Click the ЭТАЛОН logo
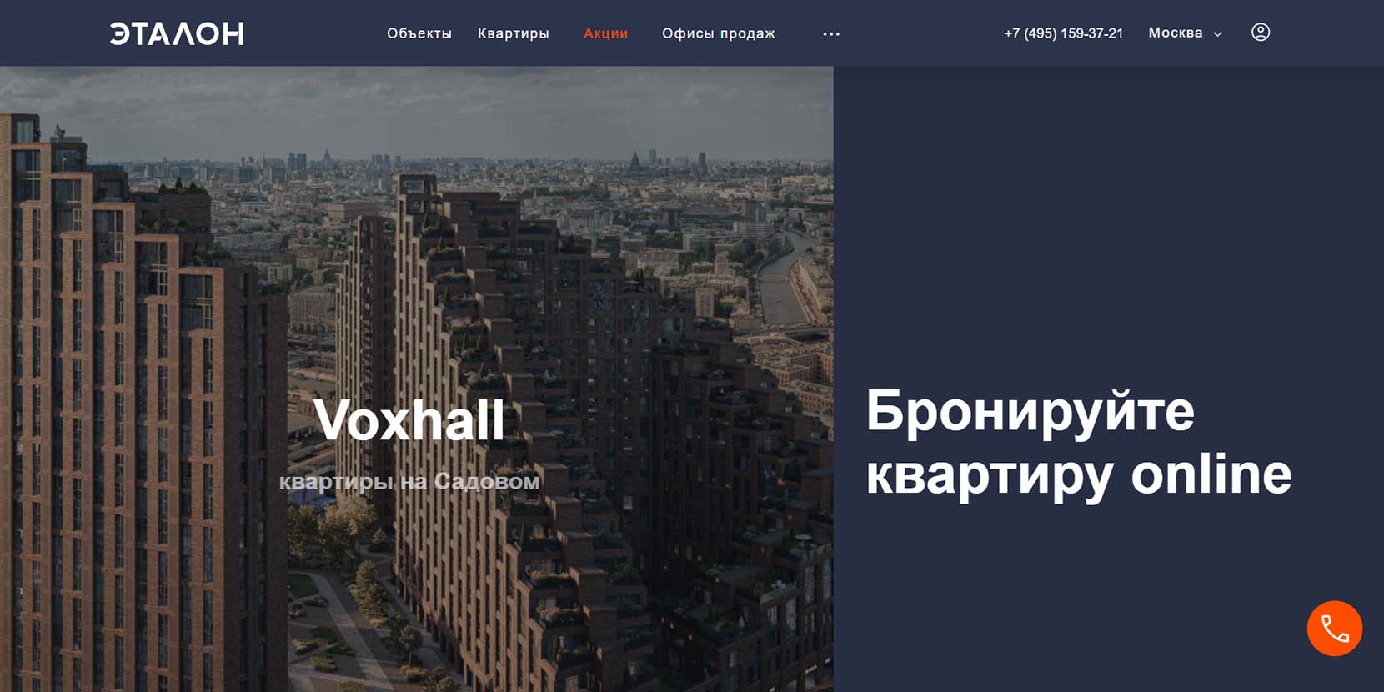Viewport: 1384px width, 692px height. pyautogui.click(x=177, y=33)
